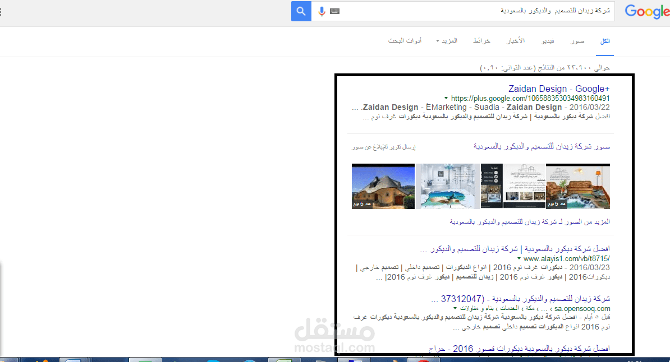Open صور شركة زيدان للتصميم والديكور images heading link
The image size is (670, 362).
click(x=542, y=146)
